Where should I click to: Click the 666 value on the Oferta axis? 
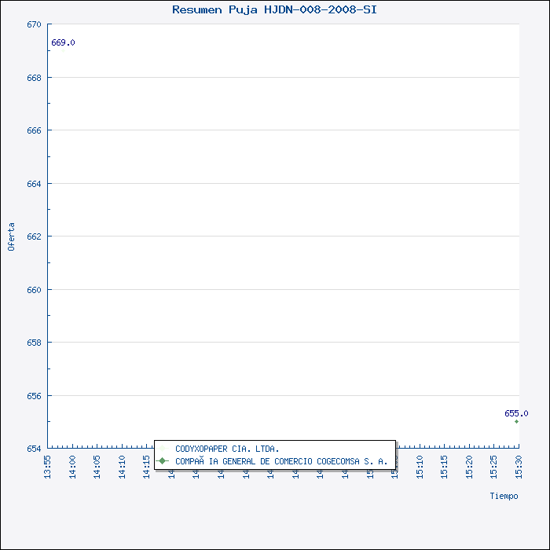[34, 130]
